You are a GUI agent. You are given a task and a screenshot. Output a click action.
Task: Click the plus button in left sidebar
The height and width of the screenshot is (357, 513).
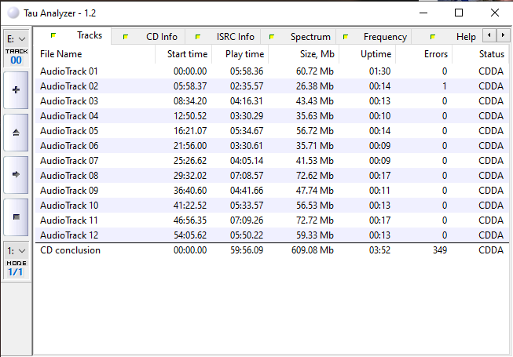click(x=16, y=89)
